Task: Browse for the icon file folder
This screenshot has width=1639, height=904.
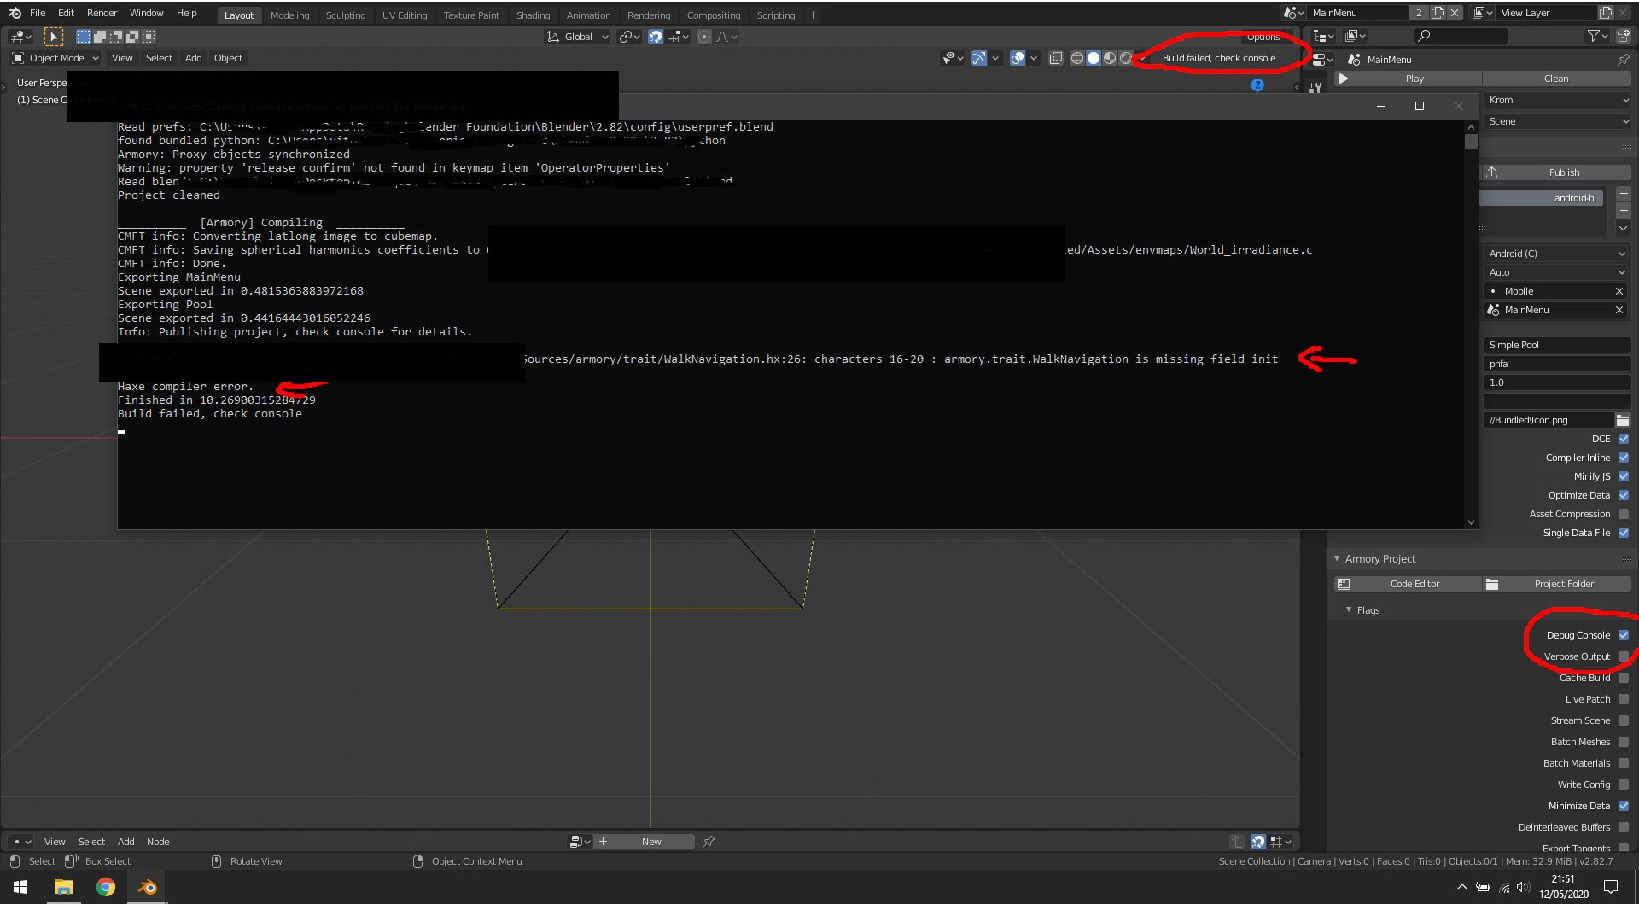Action: 1623,420
